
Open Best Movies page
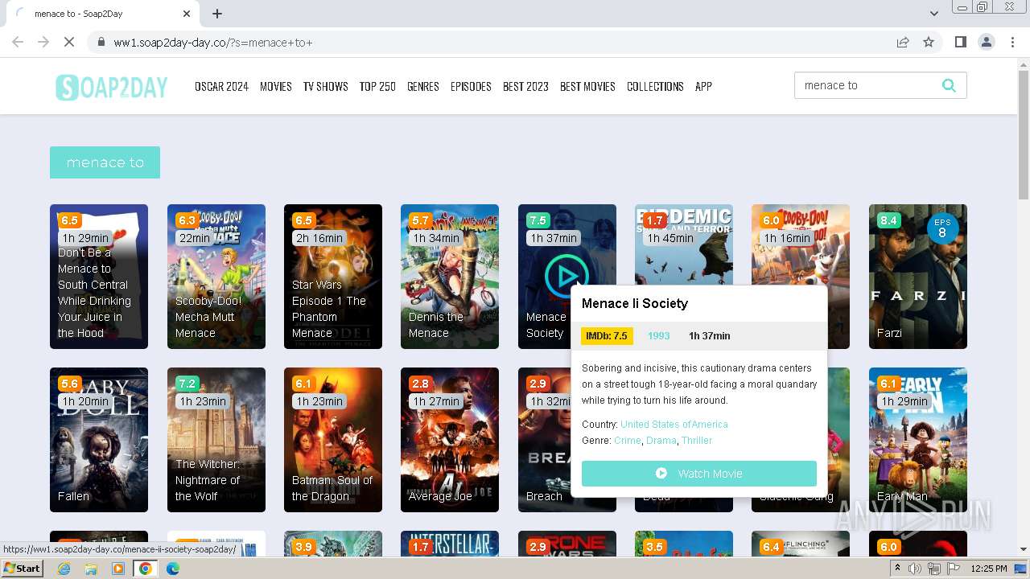[x=587, y=86]
